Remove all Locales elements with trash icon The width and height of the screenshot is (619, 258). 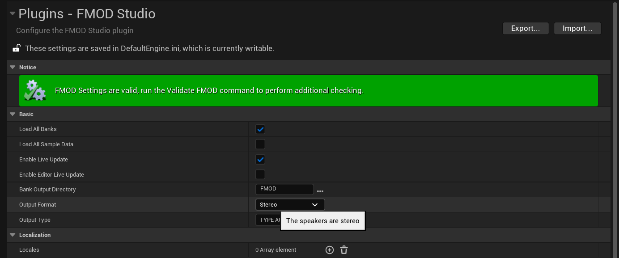(x=344, y=250)
